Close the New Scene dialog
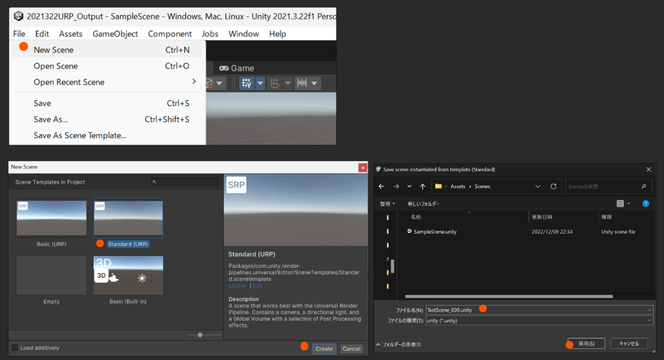The height and width of the screenshot is (360, 664). pos(363,167)
